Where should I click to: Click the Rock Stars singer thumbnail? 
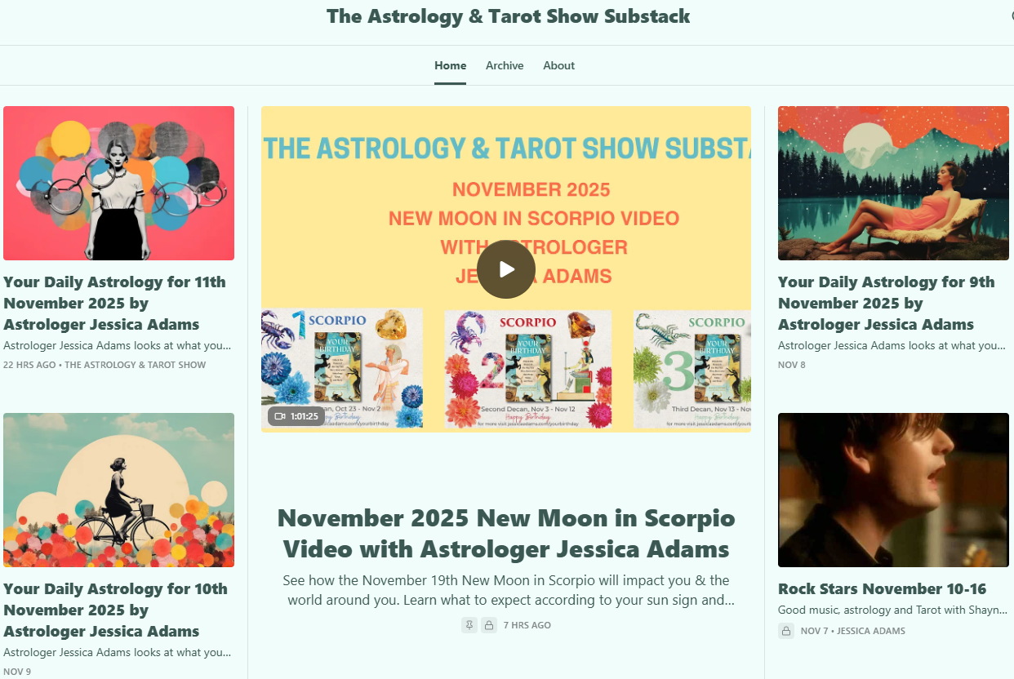893,490
